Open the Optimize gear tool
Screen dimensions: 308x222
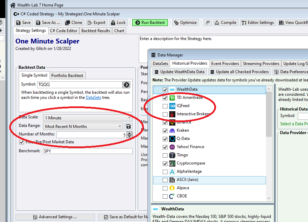pos(185,23)
